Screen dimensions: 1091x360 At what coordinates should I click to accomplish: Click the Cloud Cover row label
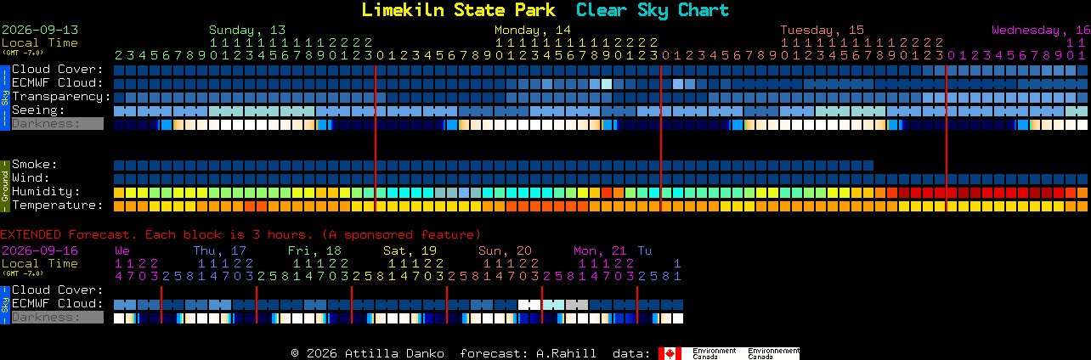pyautogui.click(x=57, y=70)
